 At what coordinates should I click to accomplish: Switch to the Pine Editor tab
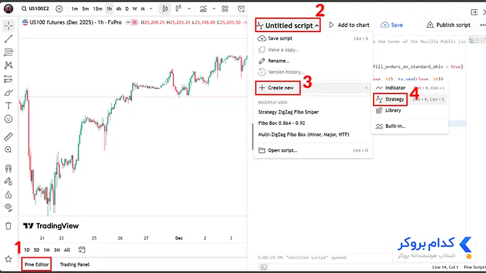(x=36, y=265)
